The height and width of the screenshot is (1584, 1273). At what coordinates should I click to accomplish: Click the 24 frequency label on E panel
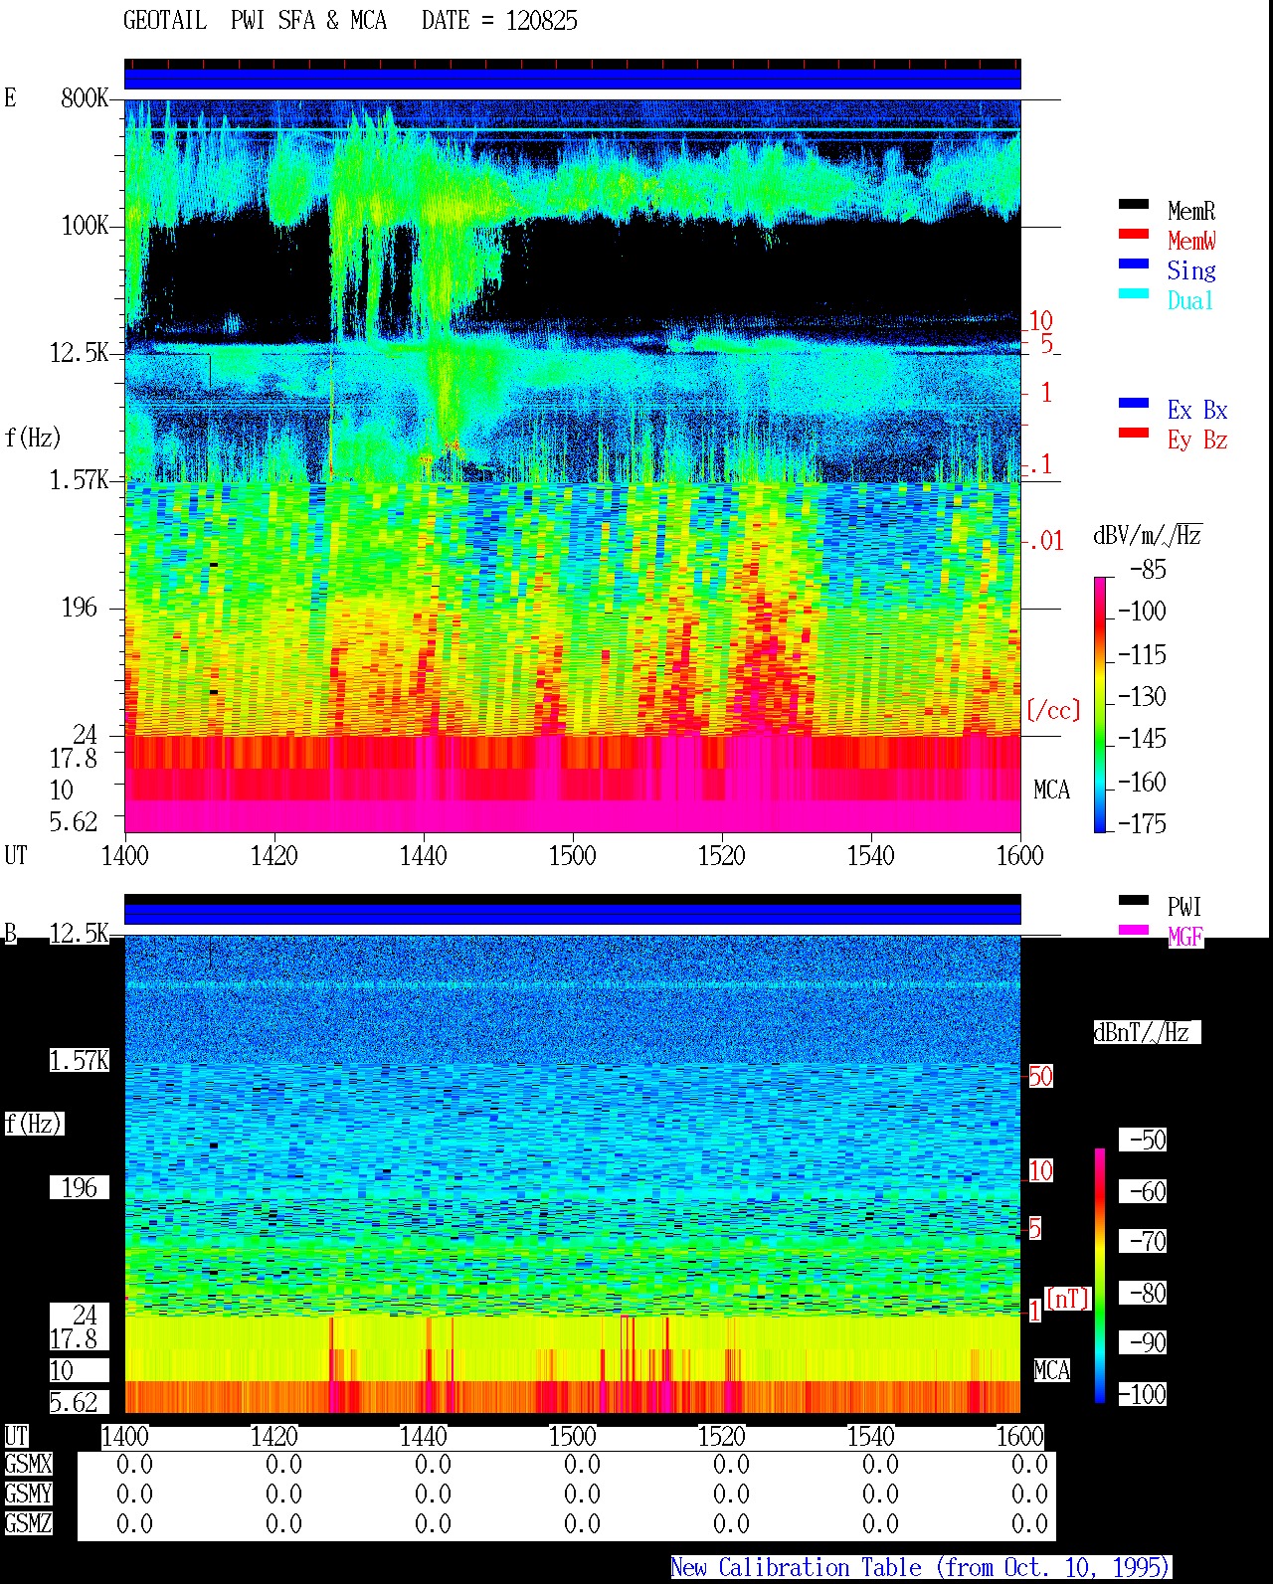[x=86, y=735]
